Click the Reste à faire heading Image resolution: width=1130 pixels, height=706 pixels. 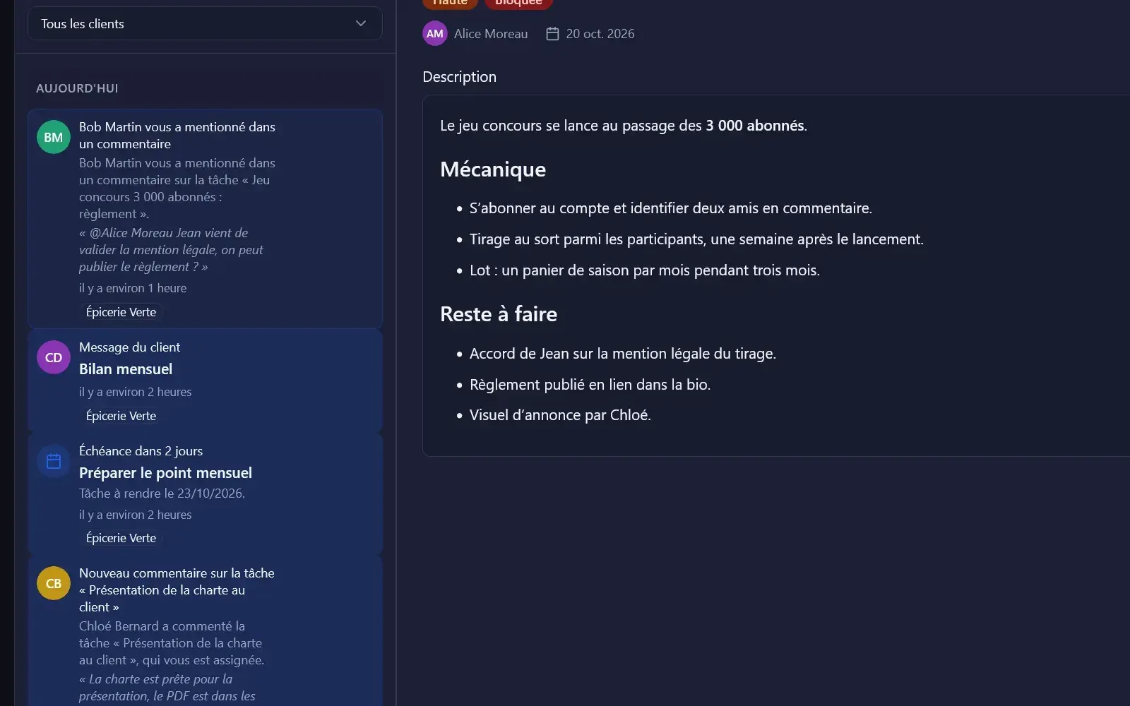tap(499, 314)
